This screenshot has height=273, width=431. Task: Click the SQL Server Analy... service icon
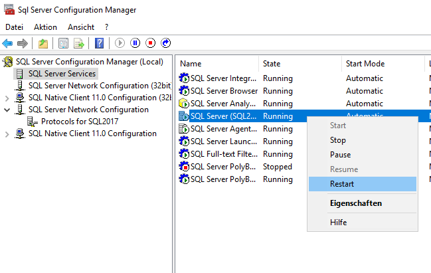(x=184, y=104)
